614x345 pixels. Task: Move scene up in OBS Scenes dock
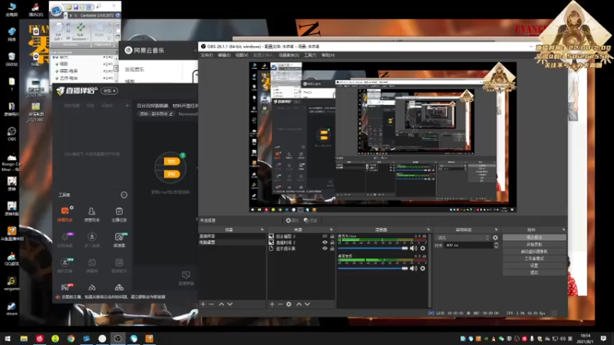point(221,304)
